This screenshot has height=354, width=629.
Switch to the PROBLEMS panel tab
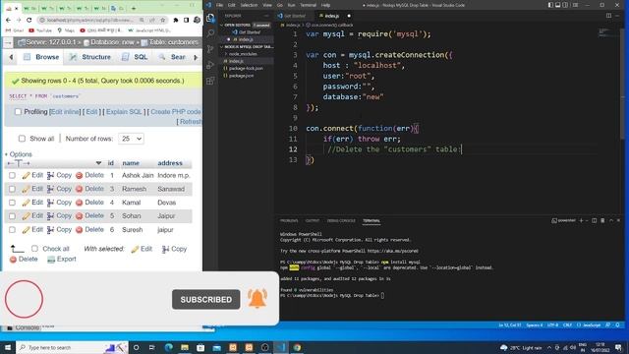[x=289, y=220]
